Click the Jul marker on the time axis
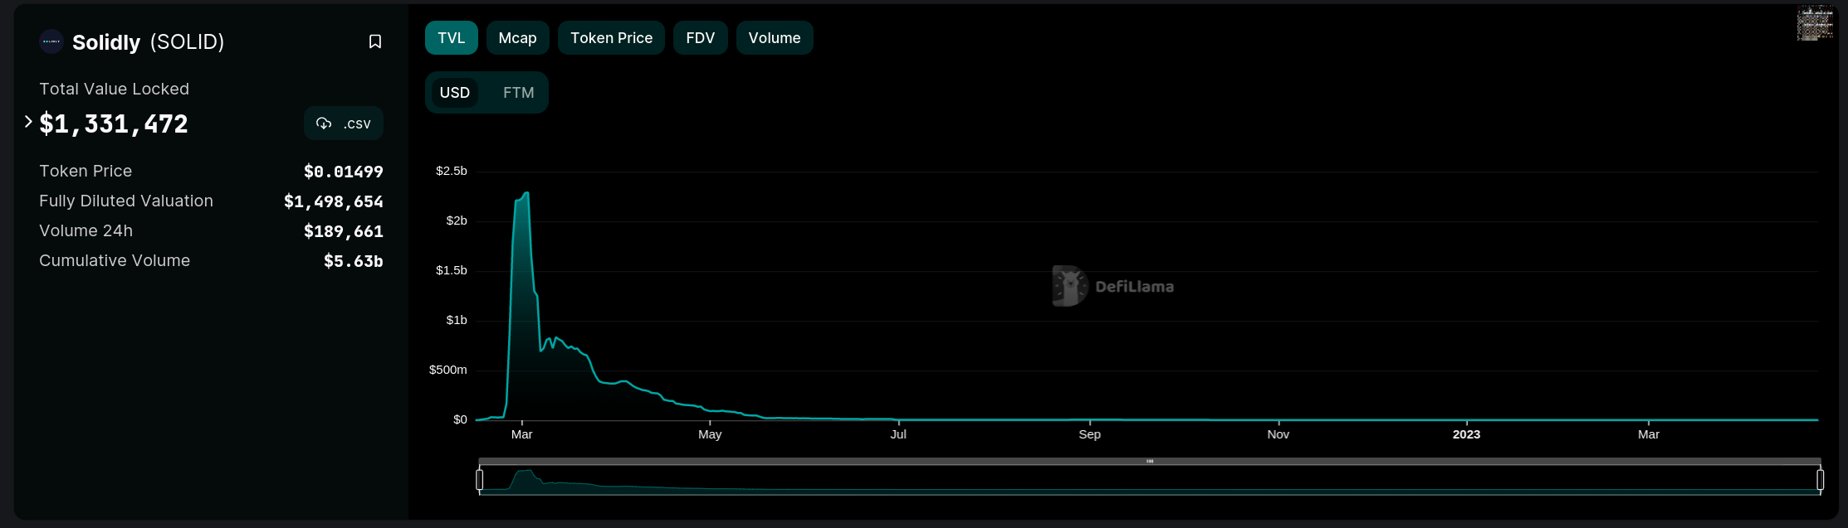The height and width of the screenshot is (528, 1848). coord(898,434)
